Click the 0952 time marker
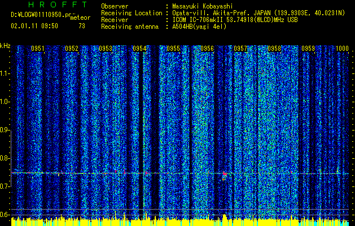 point(72,48)
